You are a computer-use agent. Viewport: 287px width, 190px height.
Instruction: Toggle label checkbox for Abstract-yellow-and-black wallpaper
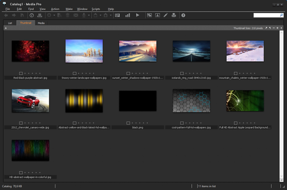click(x=74, y=123)
